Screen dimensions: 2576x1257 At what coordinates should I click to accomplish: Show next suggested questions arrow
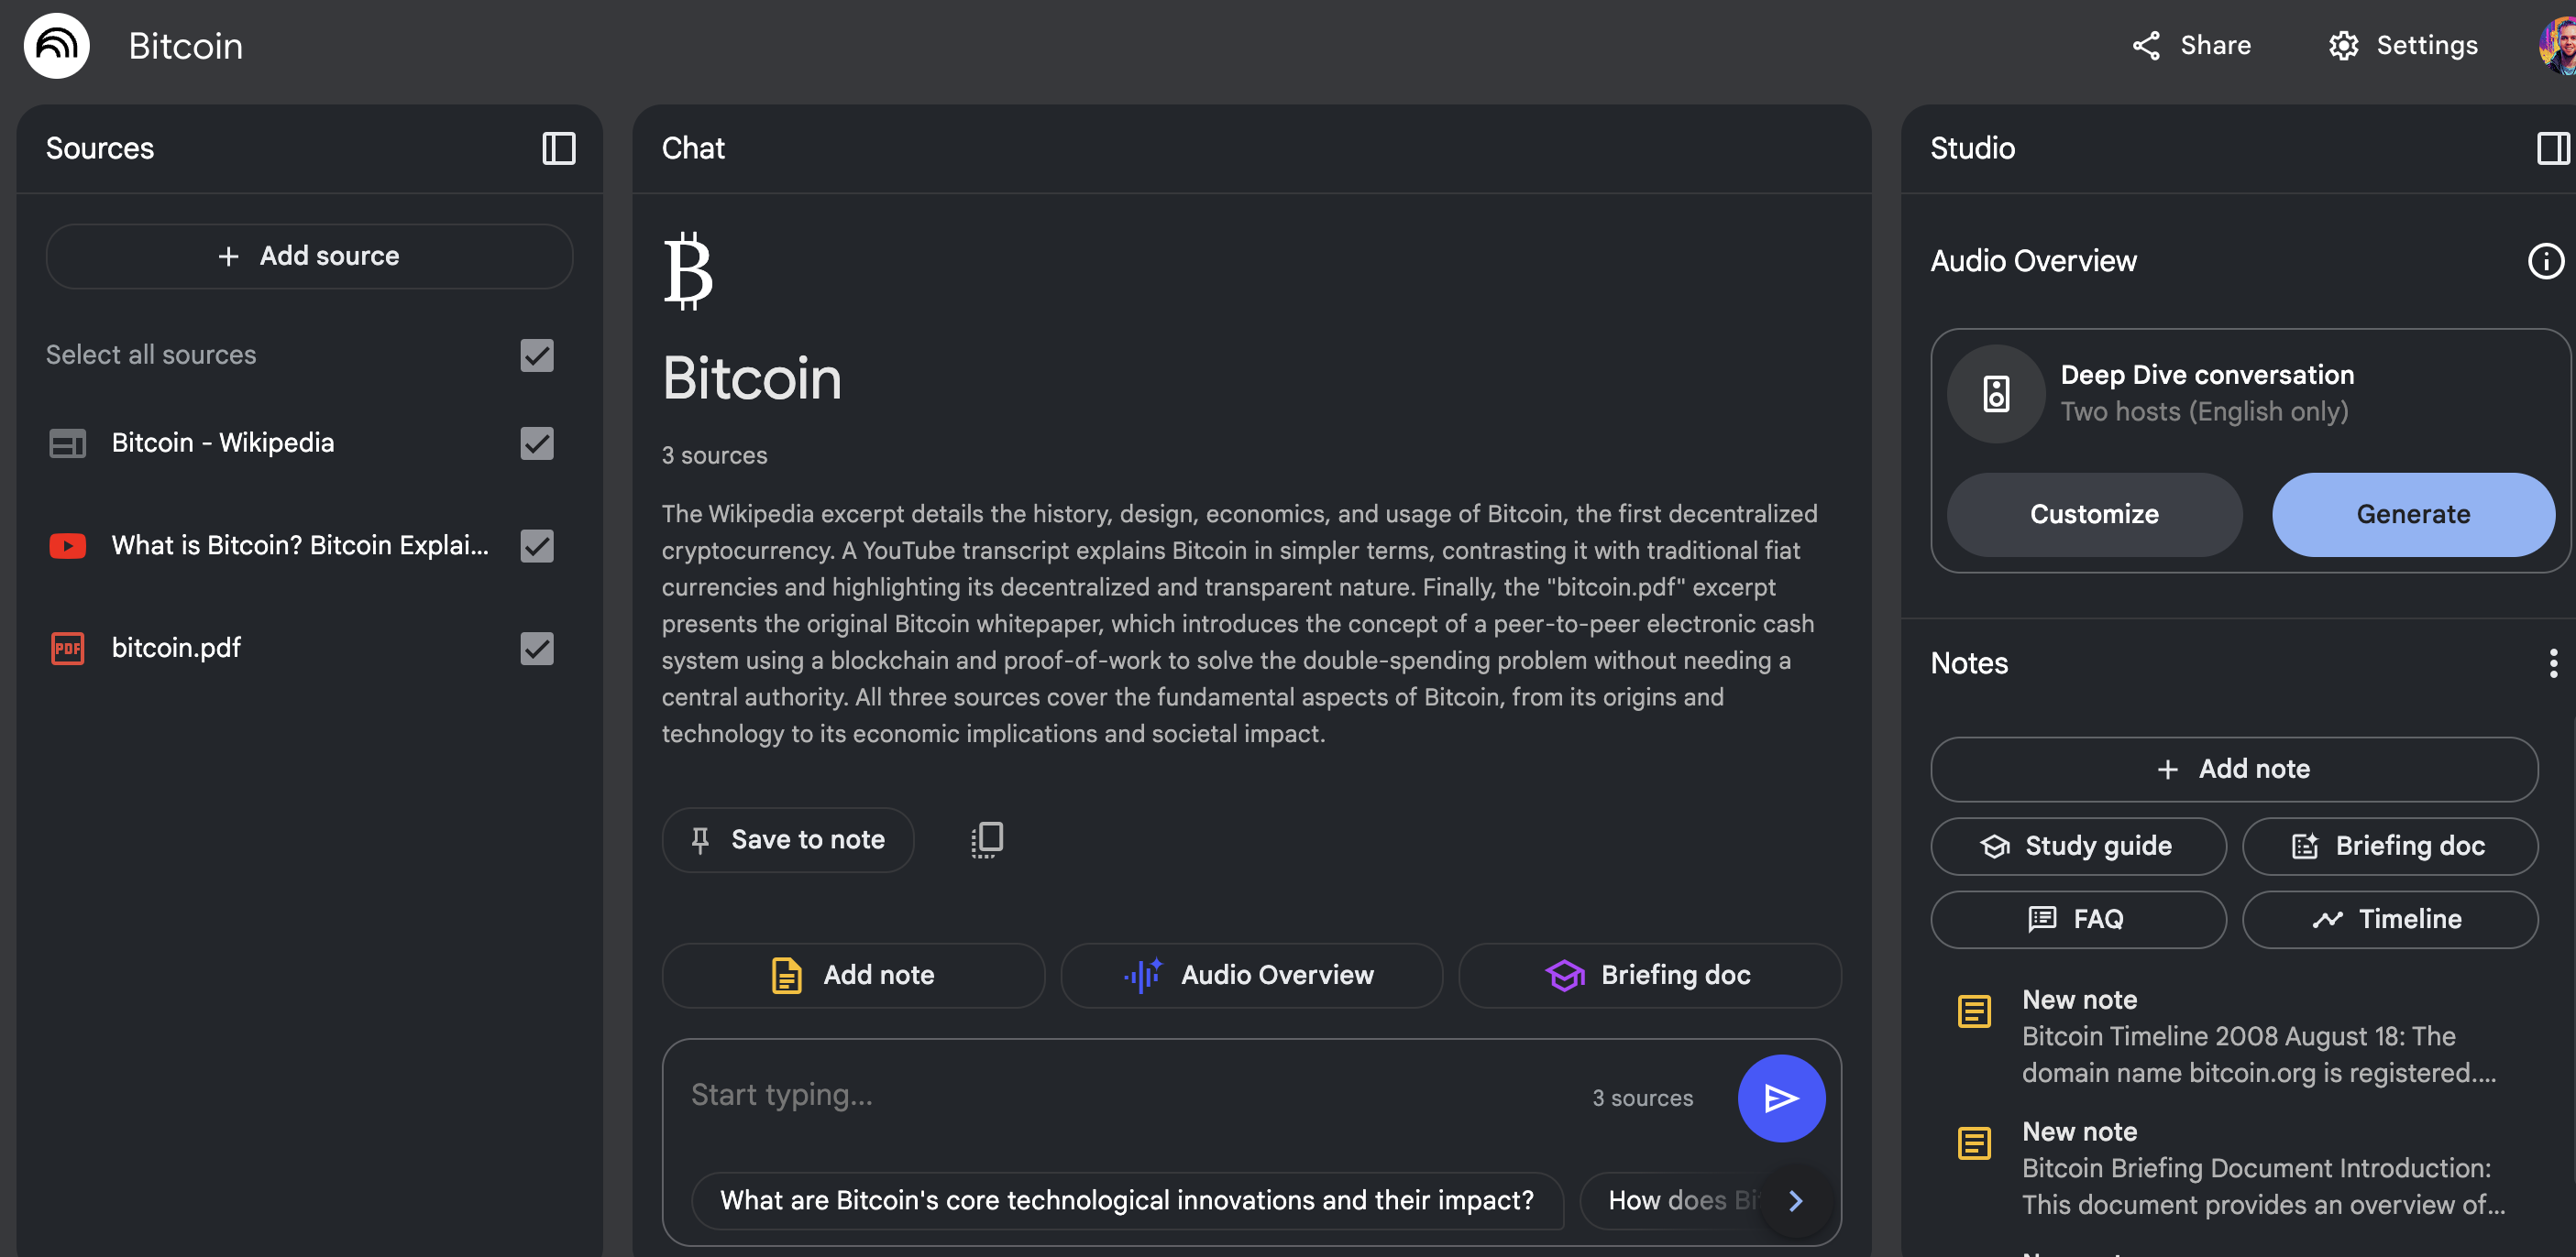tap(1795, 1200)
